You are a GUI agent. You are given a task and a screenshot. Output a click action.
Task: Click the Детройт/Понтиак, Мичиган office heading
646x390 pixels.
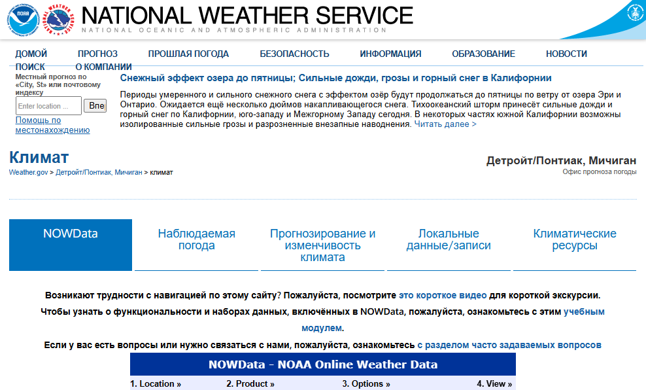pos(561,160)
